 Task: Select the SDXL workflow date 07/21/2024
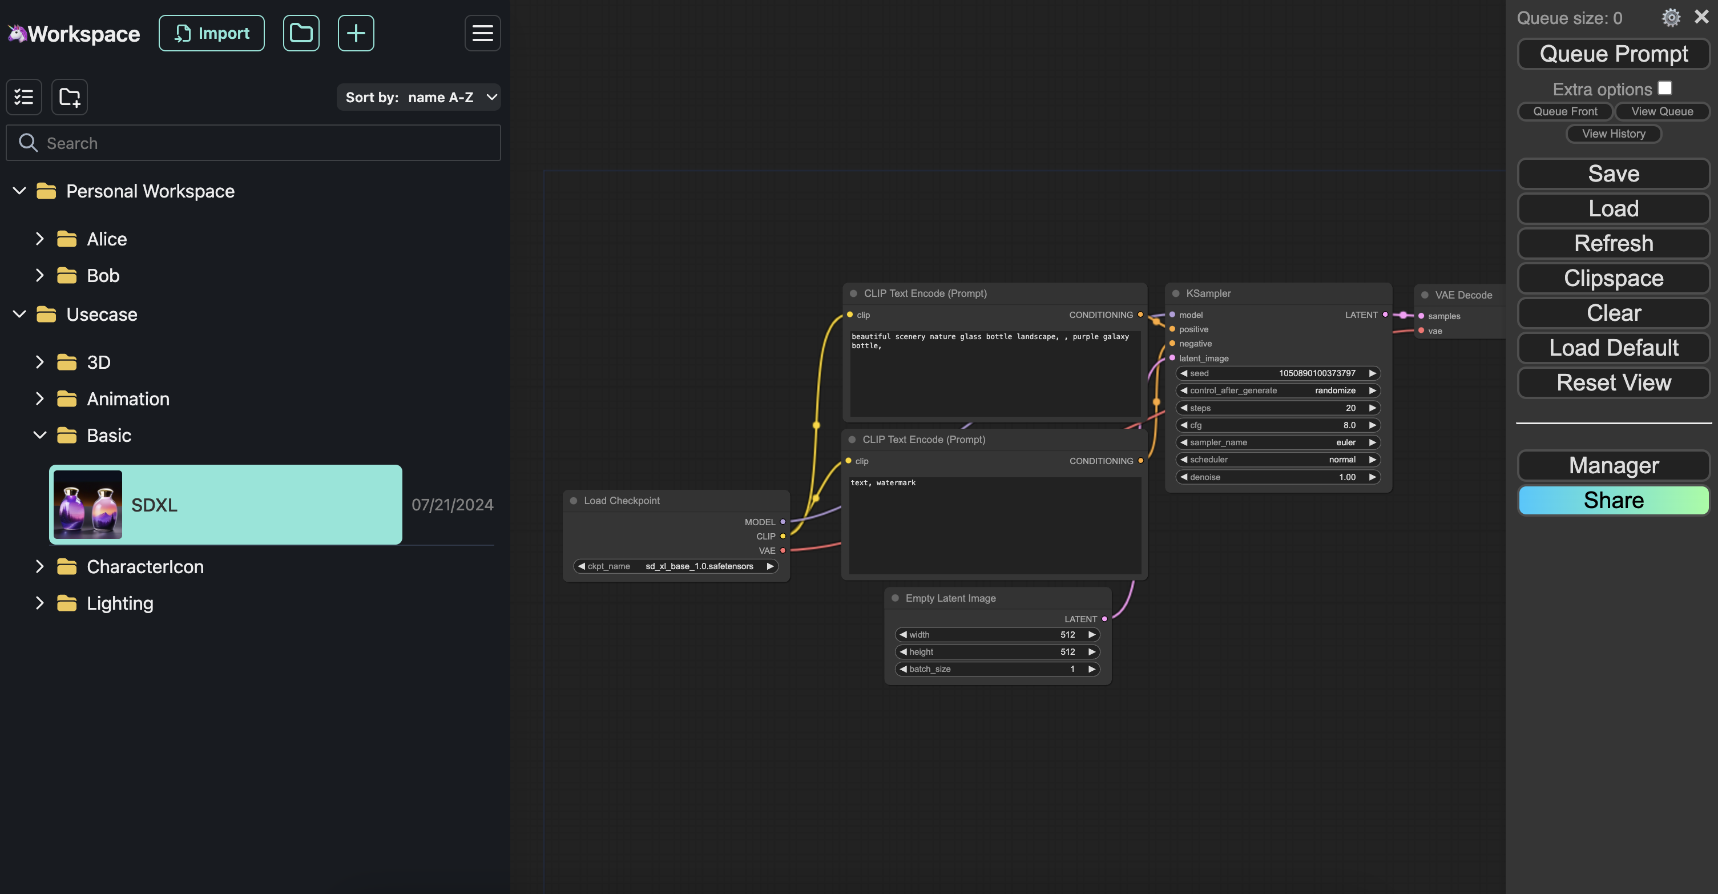point(452,505)
